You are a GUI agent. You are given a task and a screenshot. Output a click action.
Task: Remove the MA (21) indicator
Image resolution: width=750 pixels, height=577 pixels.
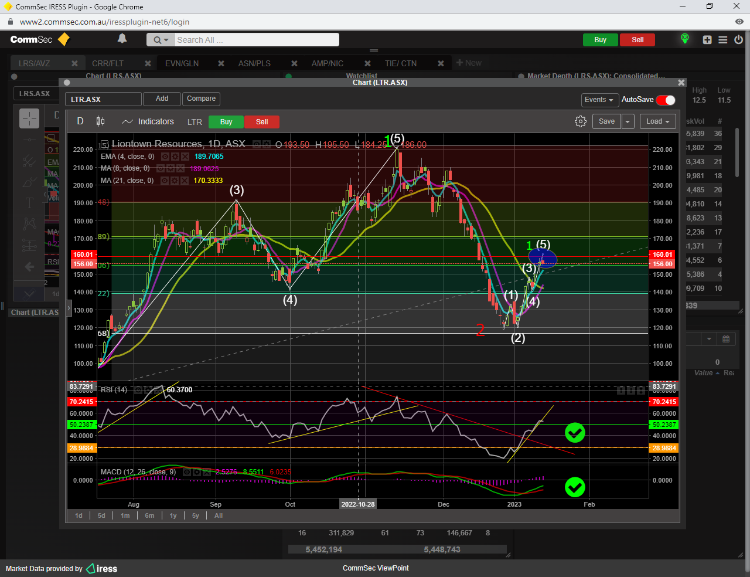pyautogui.click(x=185, y=181)
